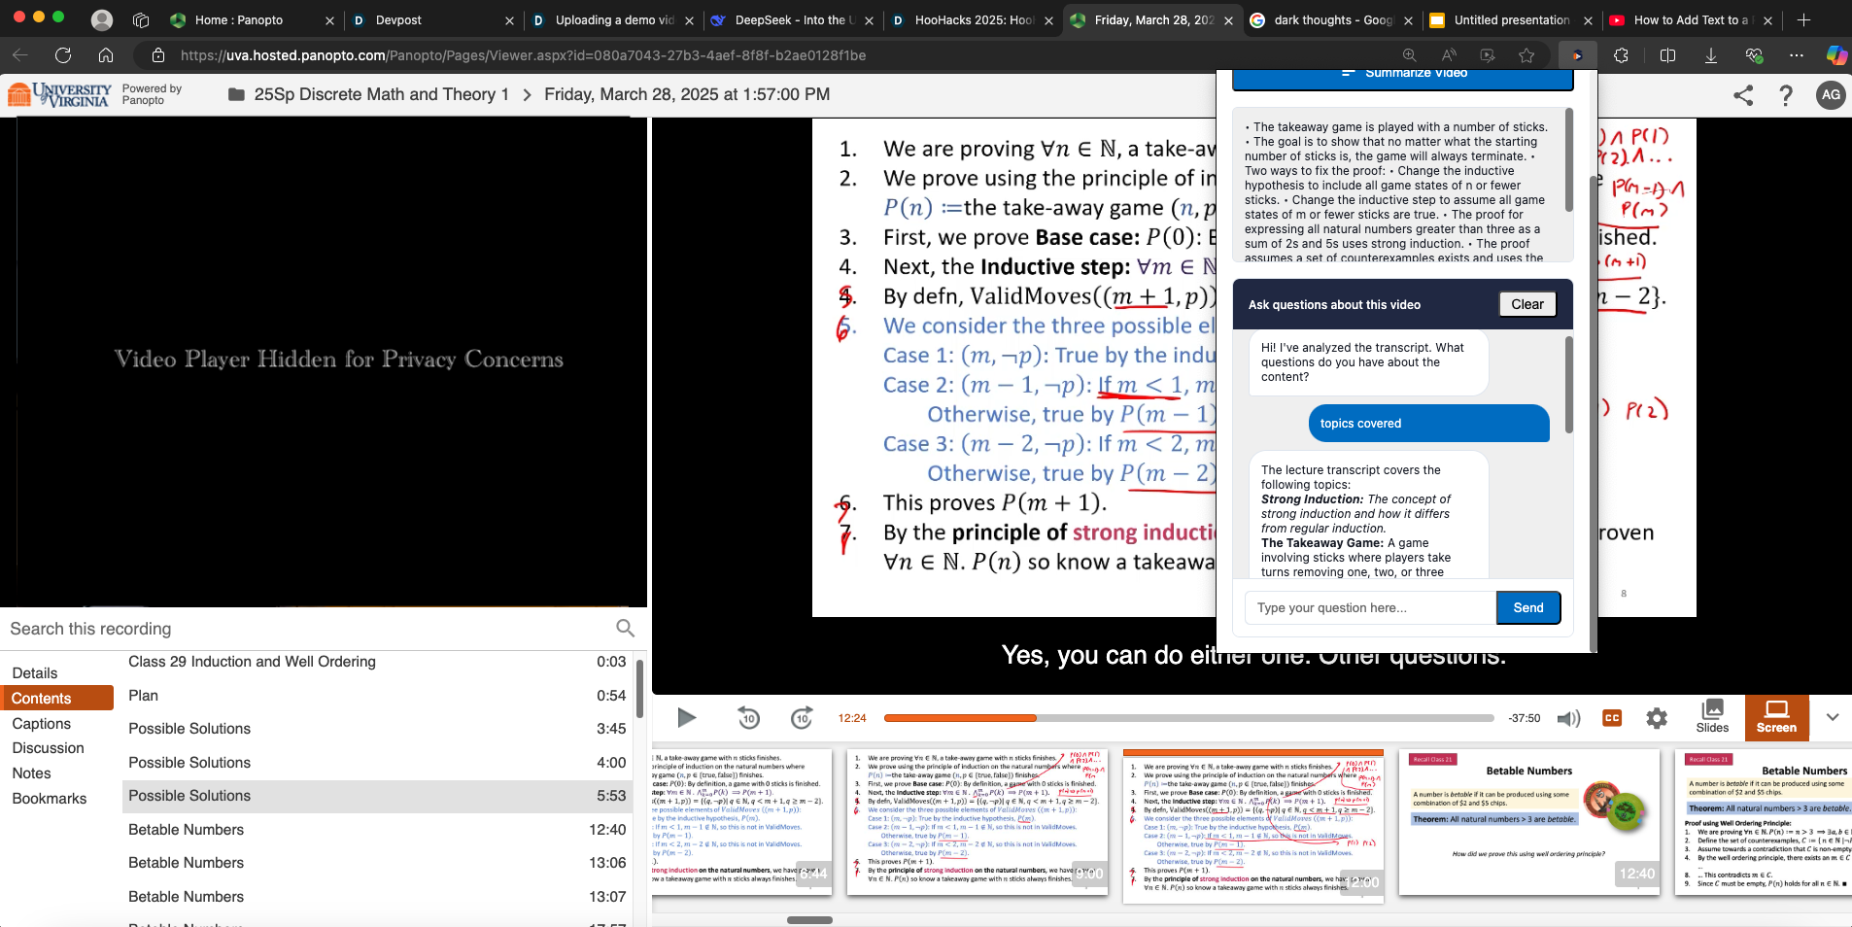
Task: Jump to Possible Solutions at 4:00
Action: pyautogui.click(x=377, y=763)
